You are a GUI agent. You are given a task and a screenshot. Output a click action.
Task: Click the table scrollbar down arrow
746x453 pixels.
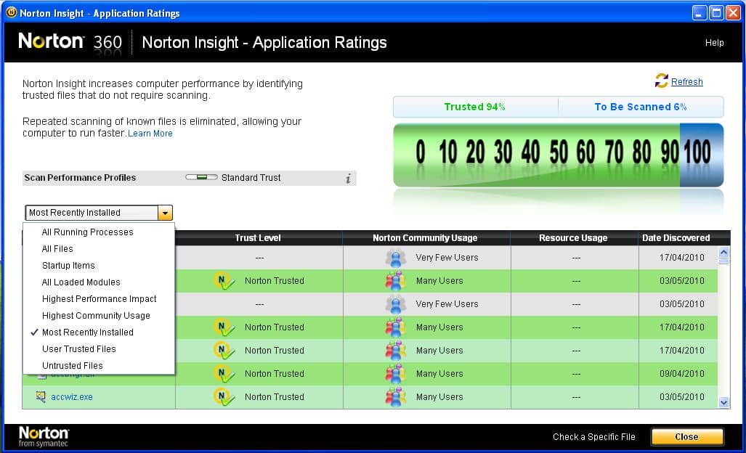723,403
